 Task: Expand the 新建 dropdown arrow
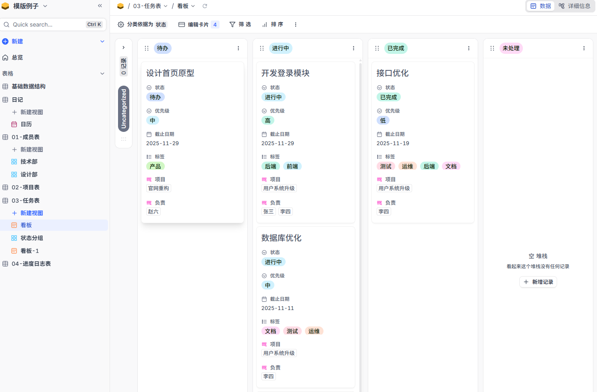(102, 41)
